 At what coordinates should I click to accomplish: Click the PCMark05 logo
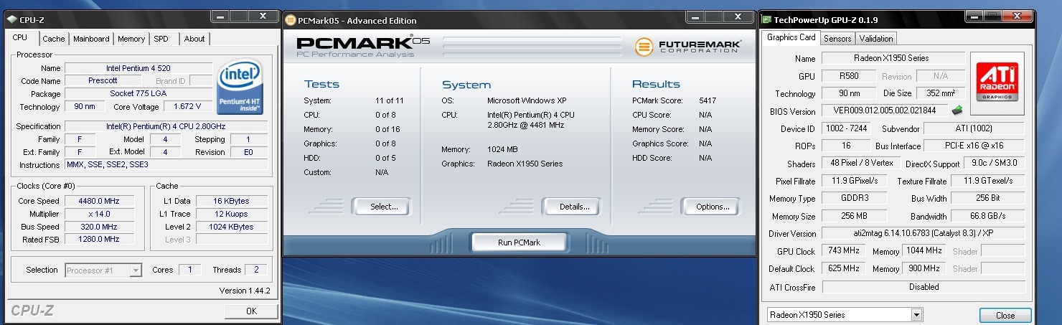click(363, 44)
